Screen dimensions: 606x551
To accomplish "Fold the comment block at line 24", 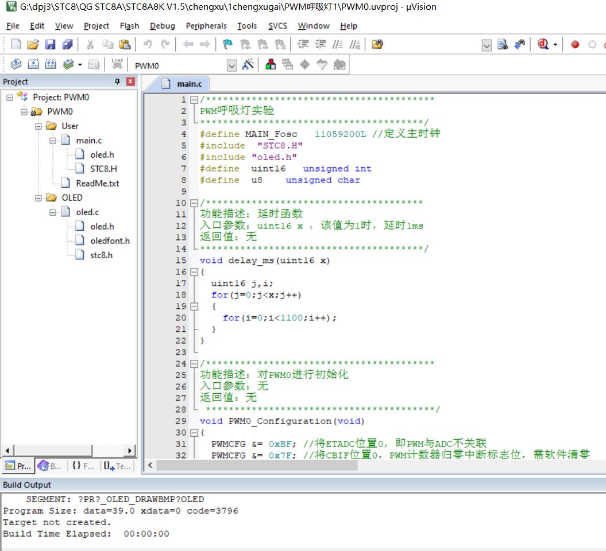I will (194, 364).
